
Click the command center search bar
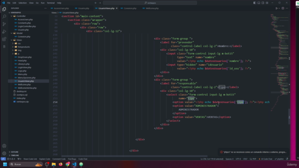[150, 3]
